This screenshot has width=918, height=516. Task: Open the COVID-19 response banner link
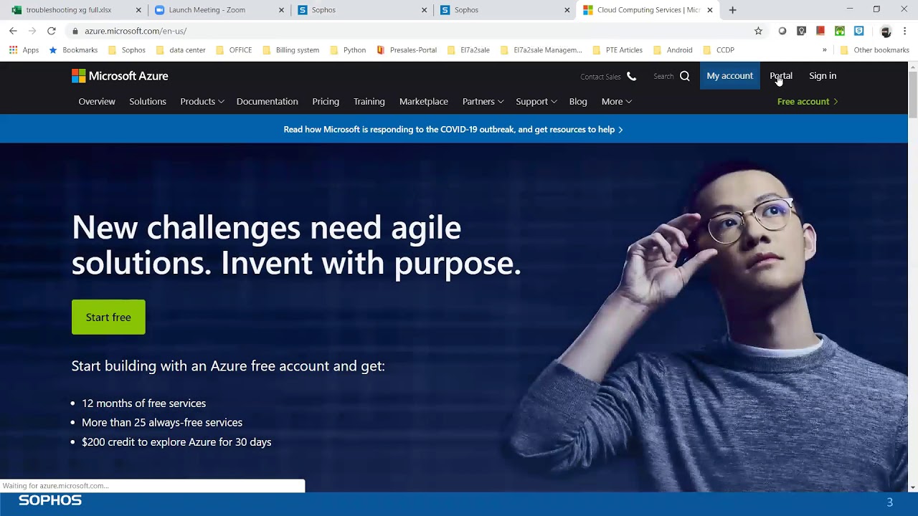coord(453,130)
